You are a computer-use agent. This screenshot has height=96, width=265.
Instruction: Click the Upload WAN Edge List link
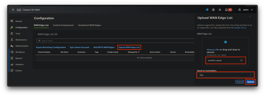[x=129, y=47]
